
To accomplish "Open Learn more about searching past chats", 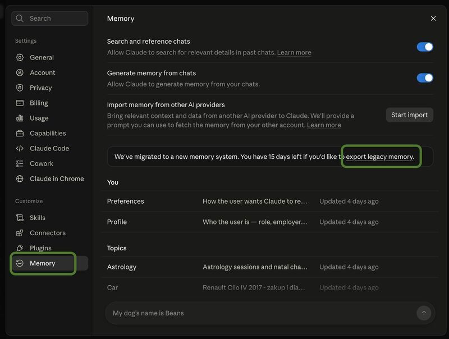I will pyautogui.click(x=294, y=52).
